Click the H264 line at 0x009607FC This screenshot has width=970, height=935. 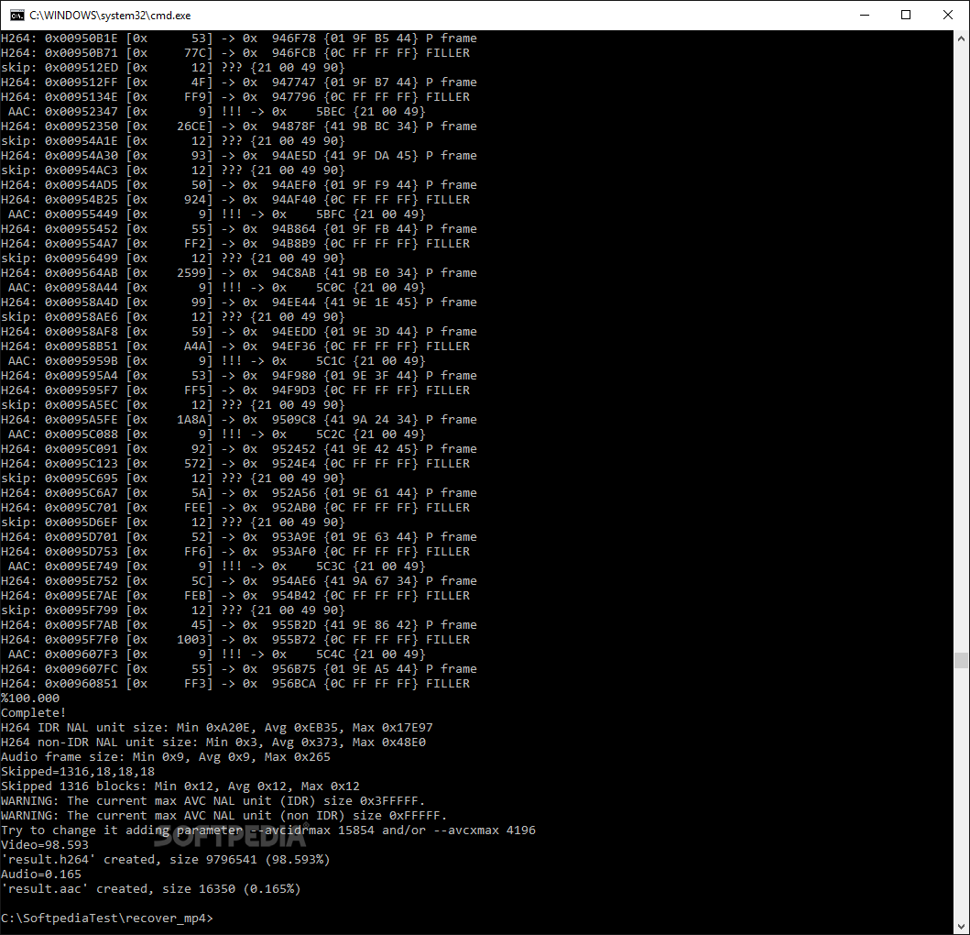click(239, 669)
